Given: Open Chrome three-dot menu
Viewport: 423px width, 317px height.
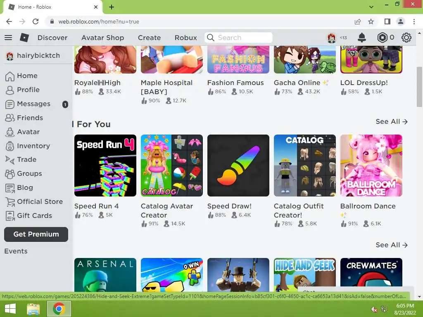Looking at the screenshot, I should 414,21.
